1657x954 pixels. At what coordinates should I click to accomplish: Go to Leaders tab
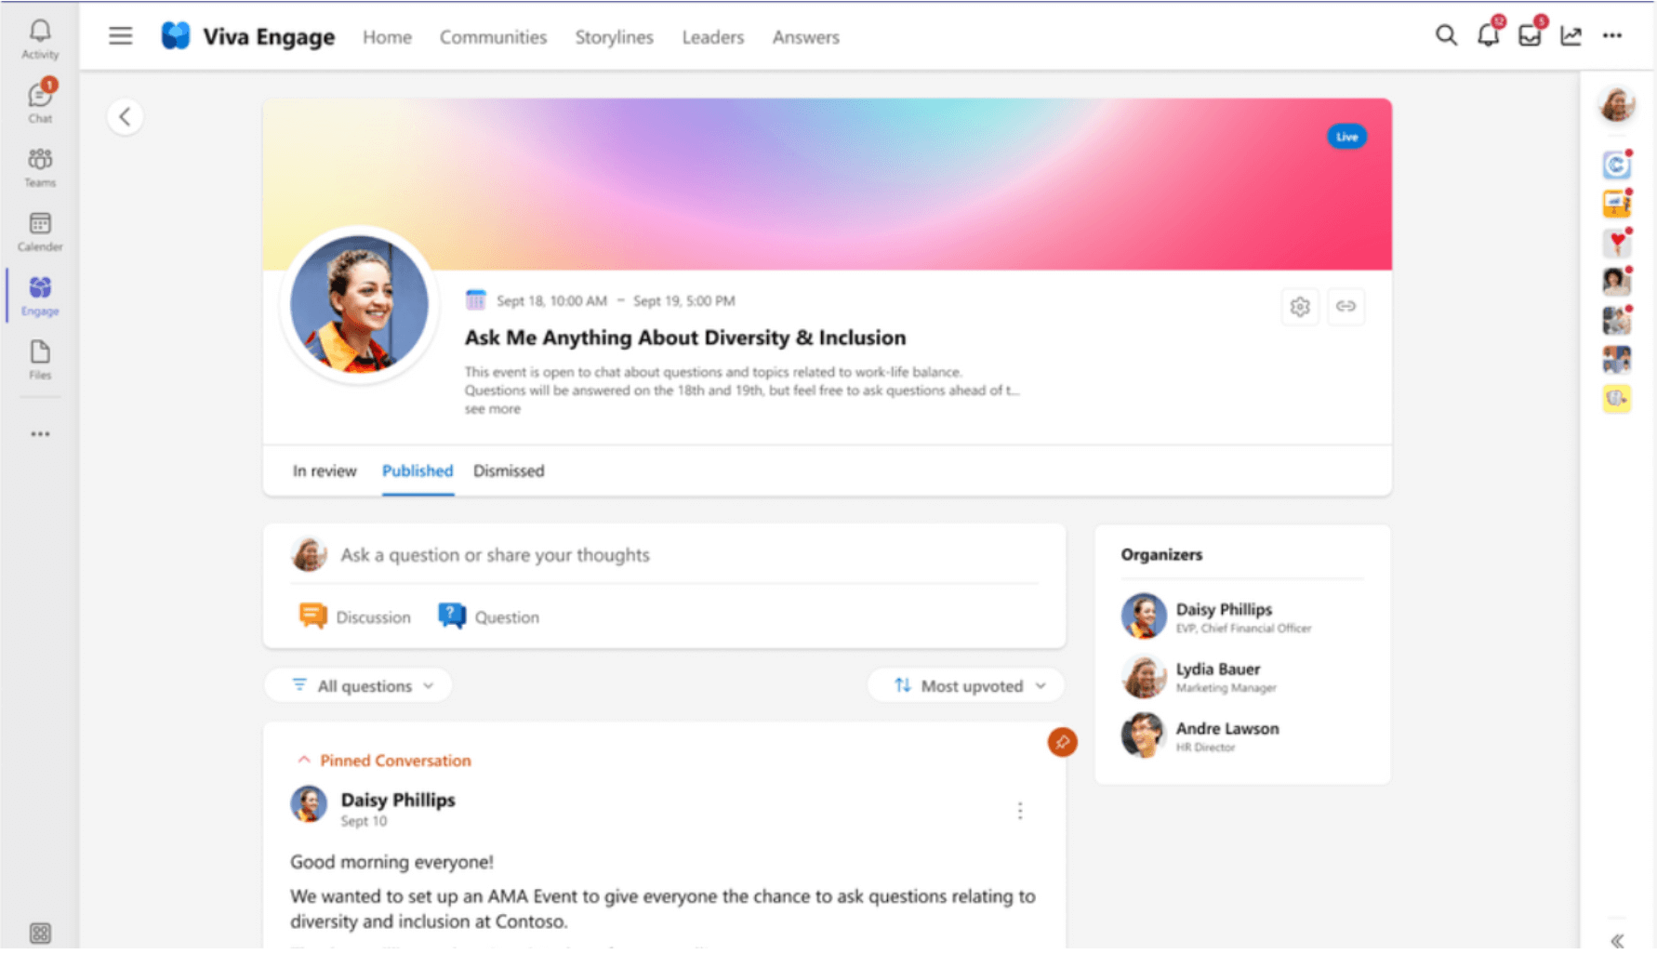(712, 37)
